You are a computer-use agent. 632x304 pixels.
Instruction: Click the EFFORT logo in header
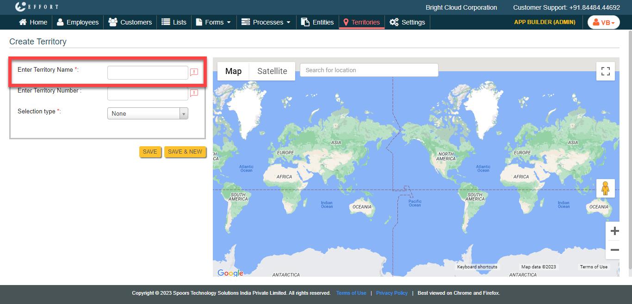37,7
